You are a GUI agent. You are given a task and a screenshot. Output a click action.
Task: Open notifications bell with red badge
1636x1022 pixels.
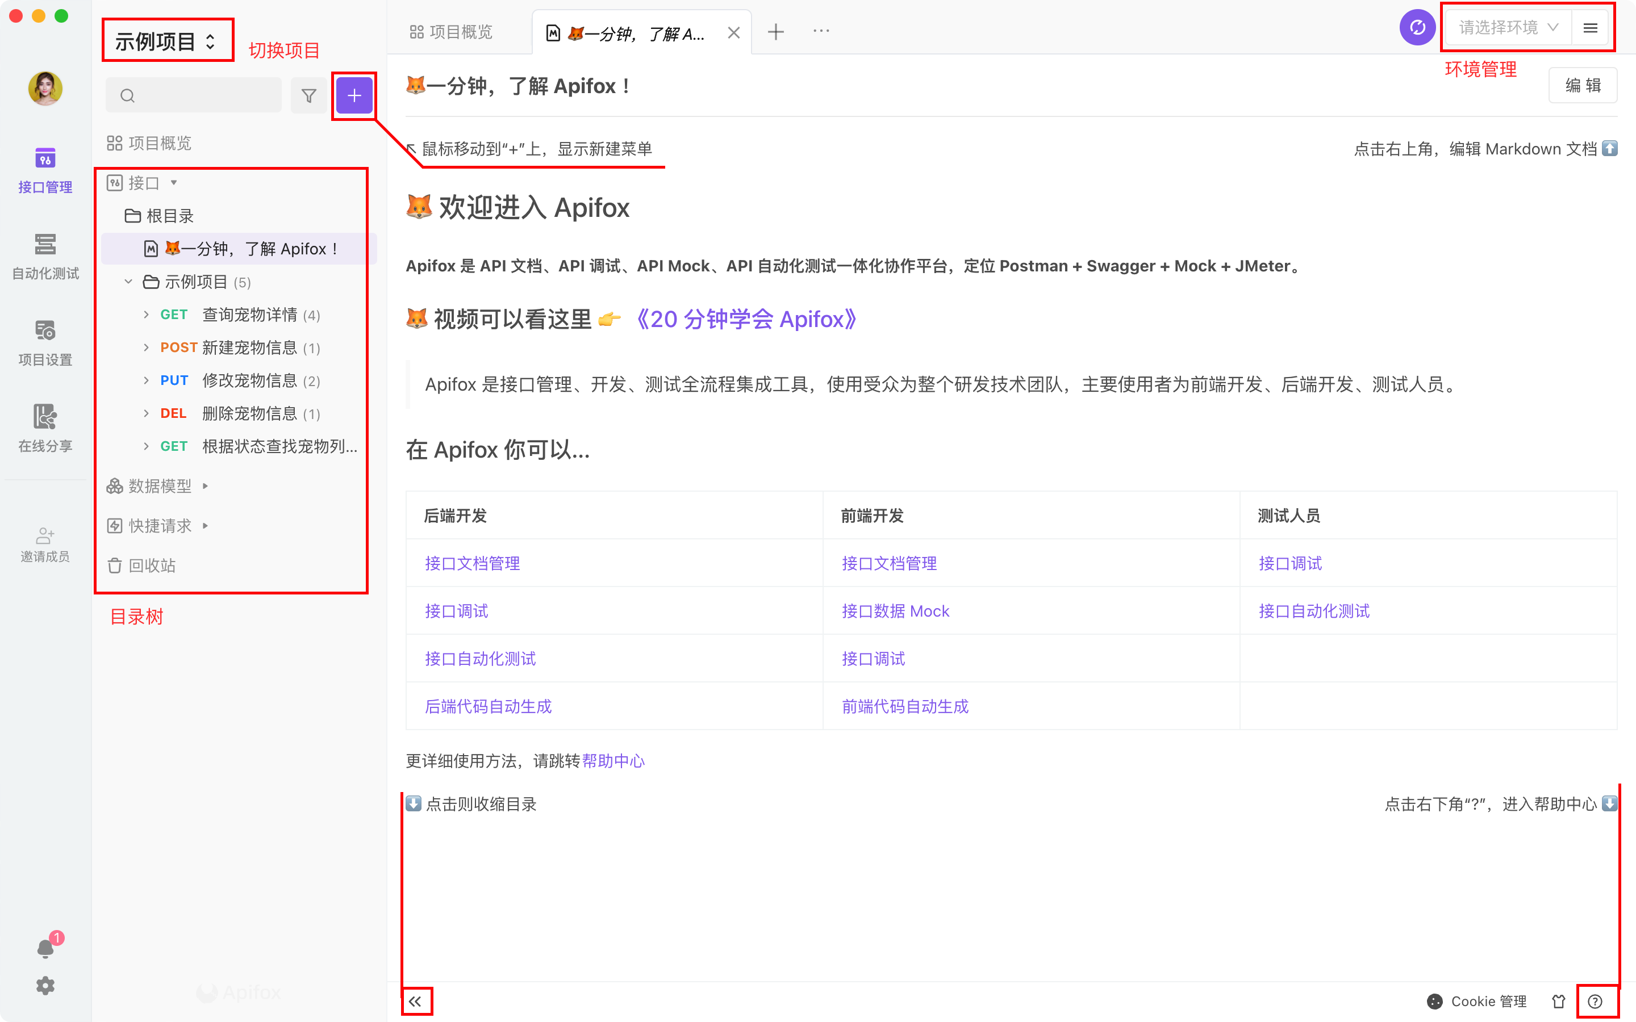pyautogui.click(x=45, y=948)
